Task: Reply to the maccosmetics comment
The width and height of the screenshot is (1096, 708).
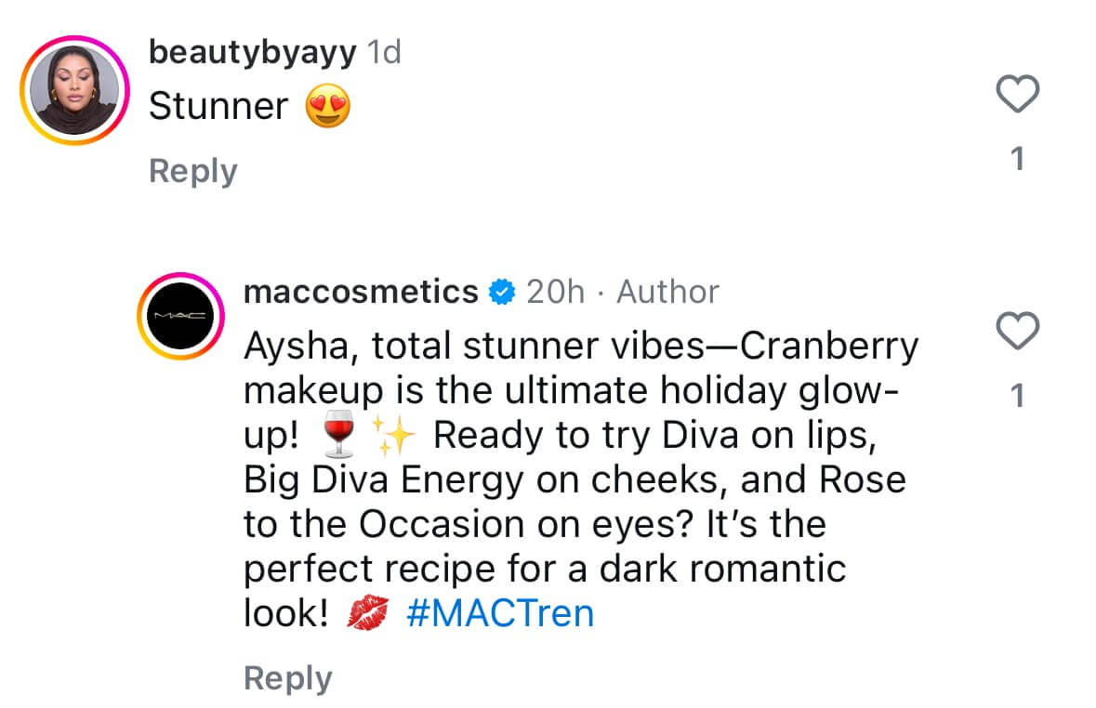Action: [287, 678]
